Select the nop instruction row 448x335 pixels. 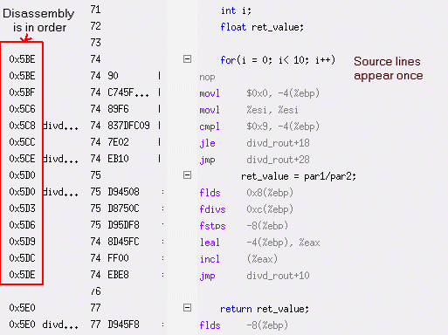207,77
